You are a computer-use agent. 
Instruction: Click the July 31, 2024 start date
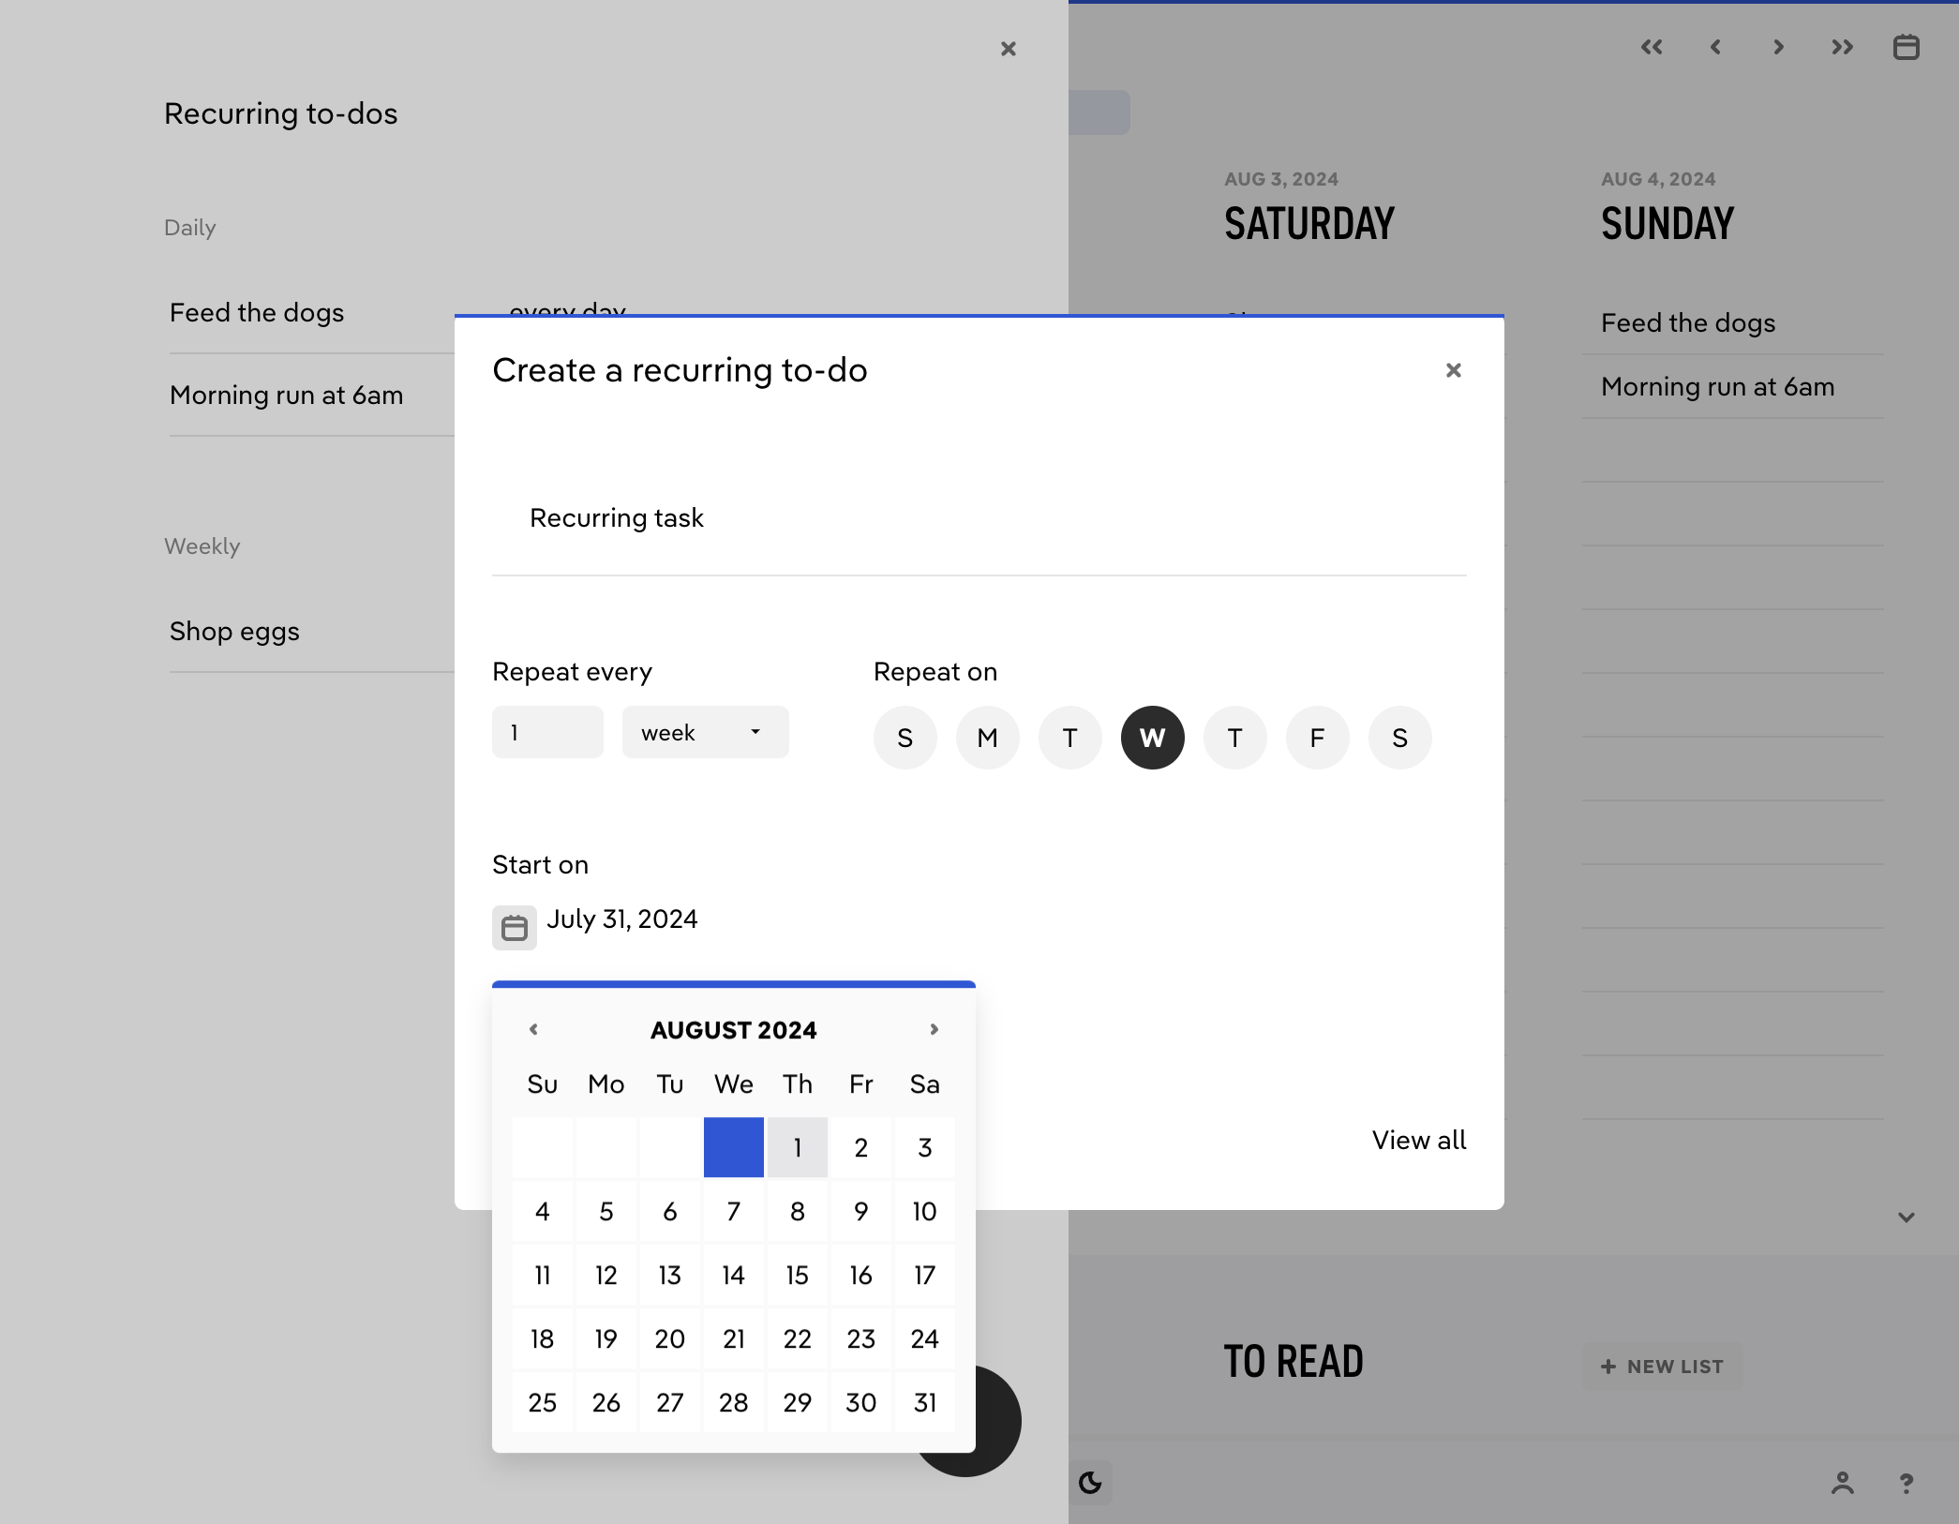pyautogui.click(x=622, y=919)
